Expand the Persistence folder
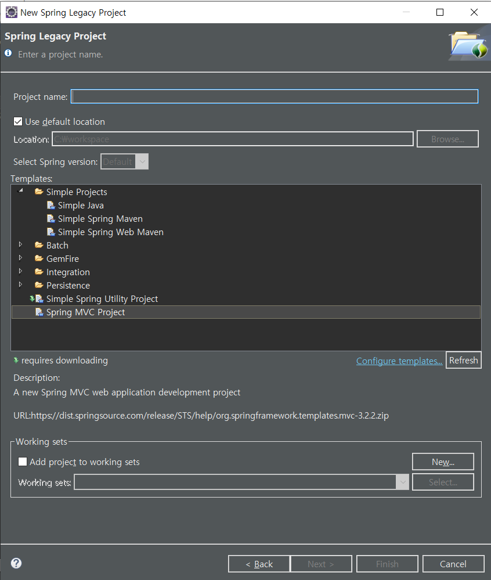The width and height of the screenshot is (491, 580). pyautogui.click(x=21, y=284)
